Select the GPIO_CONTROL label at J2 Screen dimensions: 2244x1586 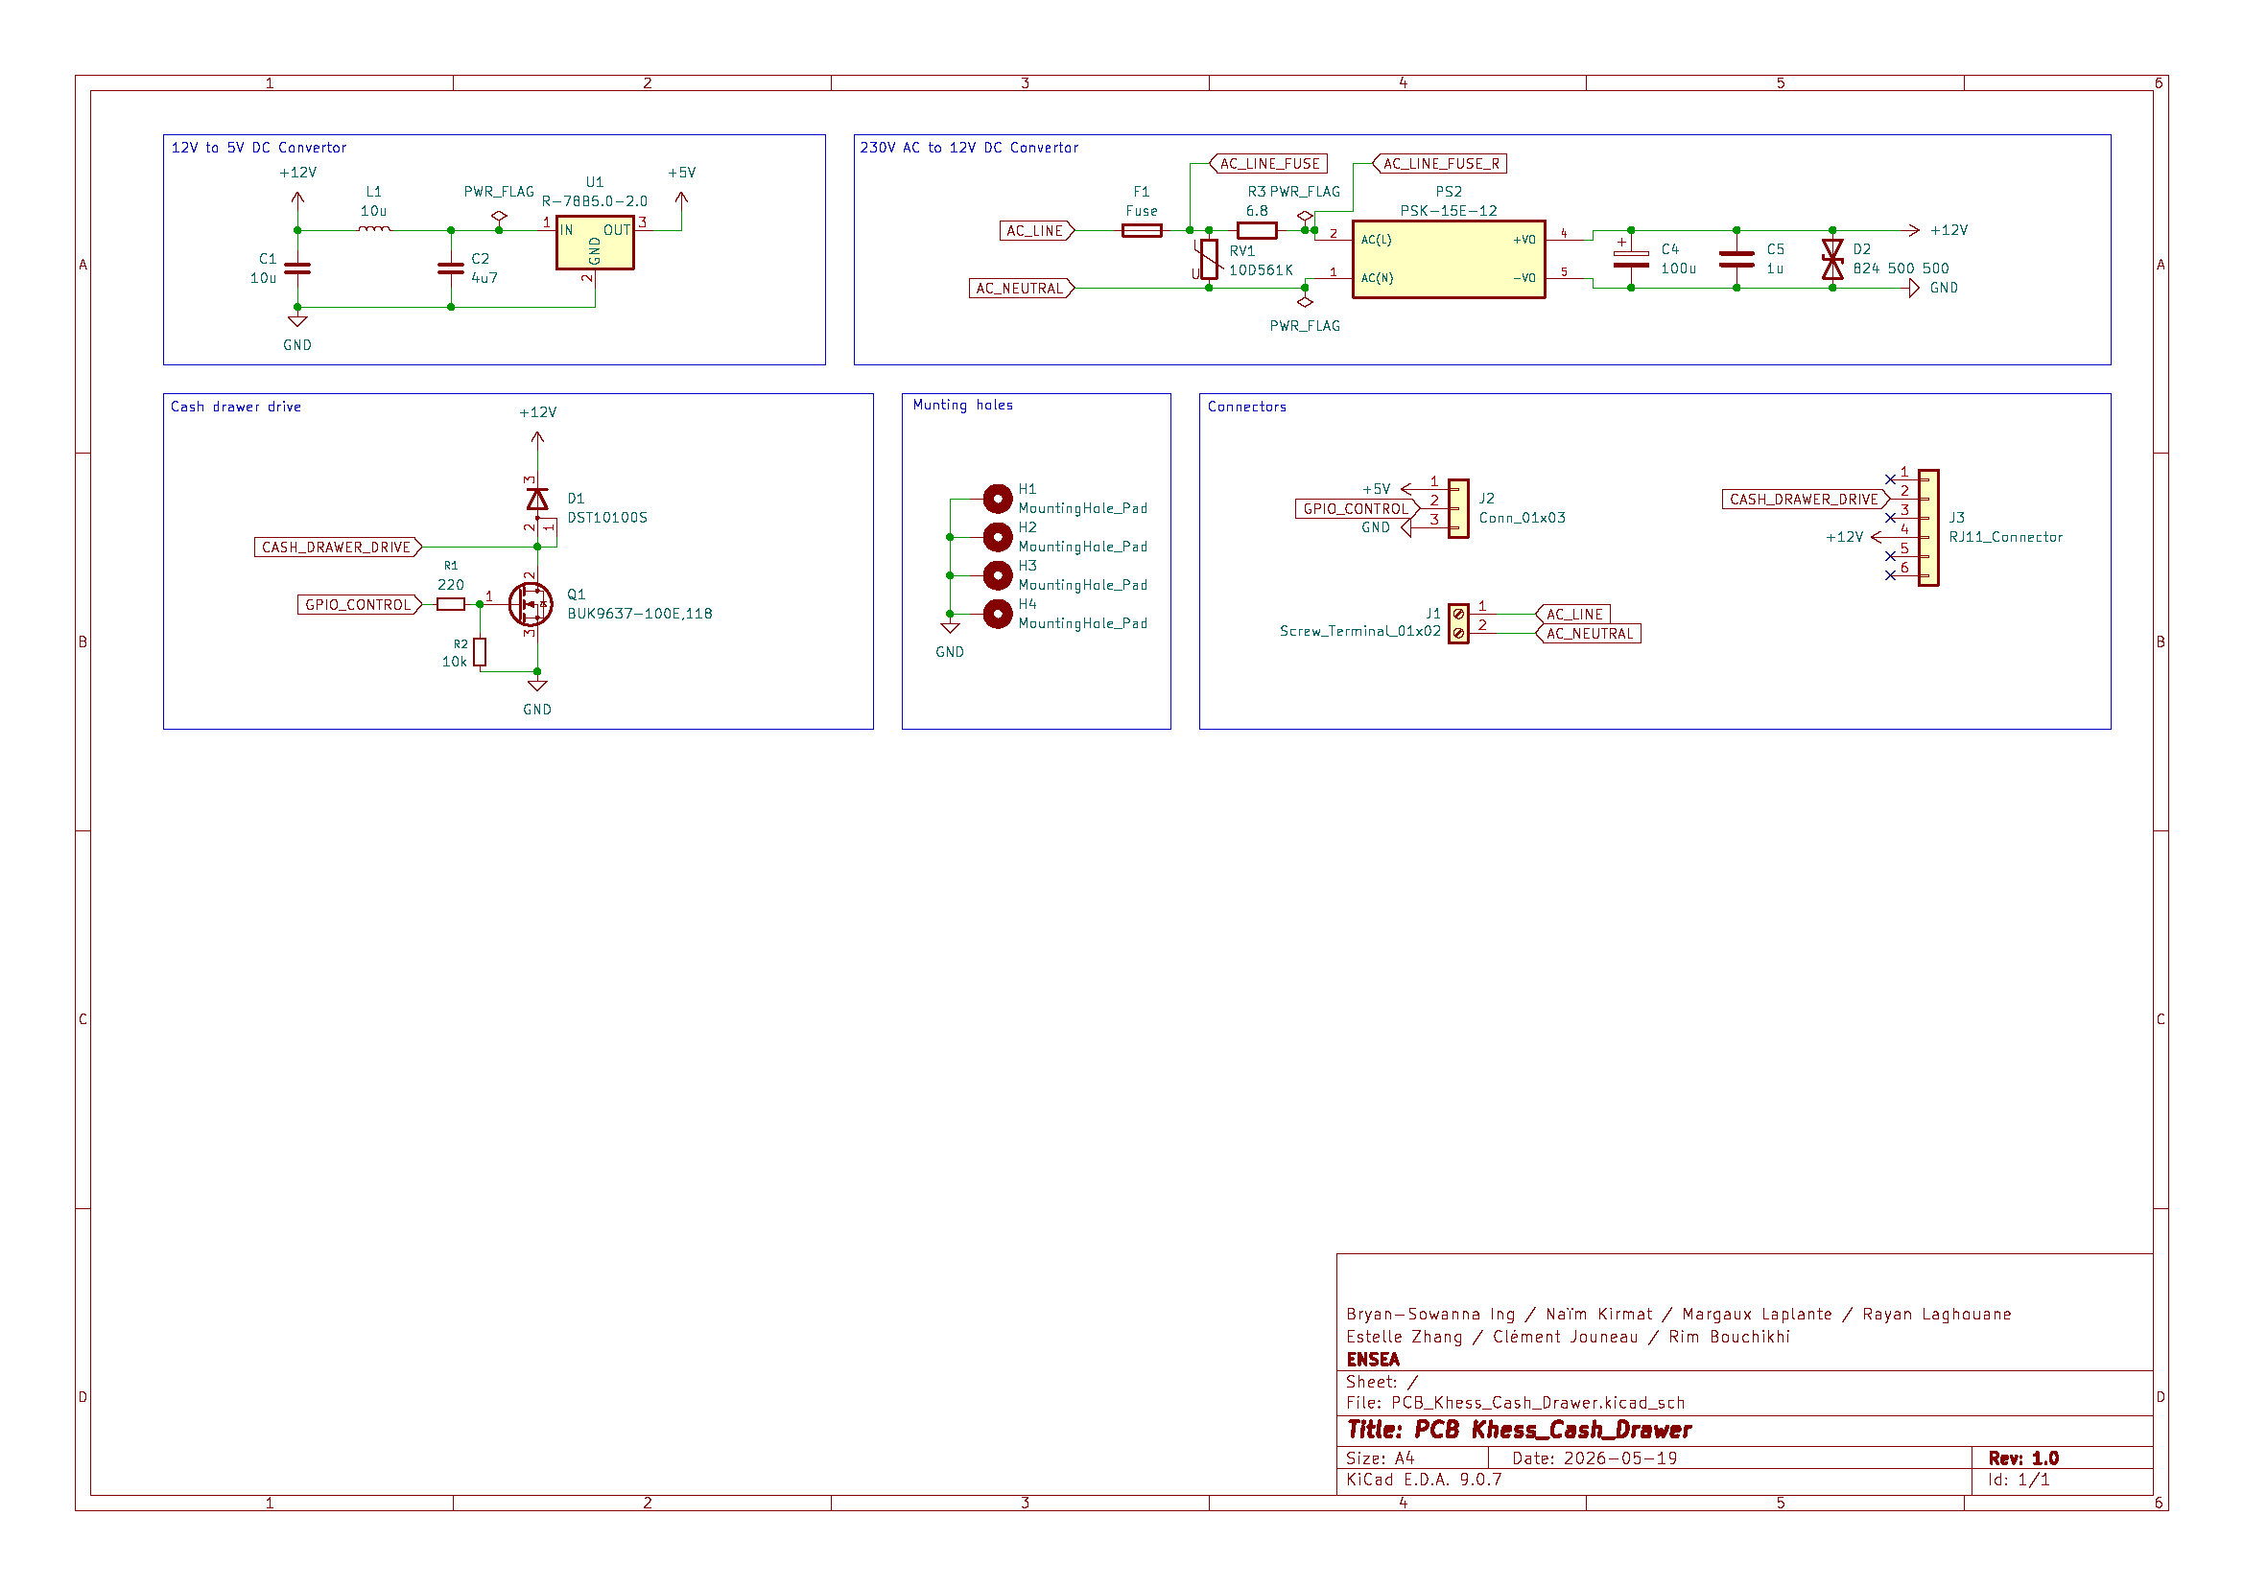1358,509
